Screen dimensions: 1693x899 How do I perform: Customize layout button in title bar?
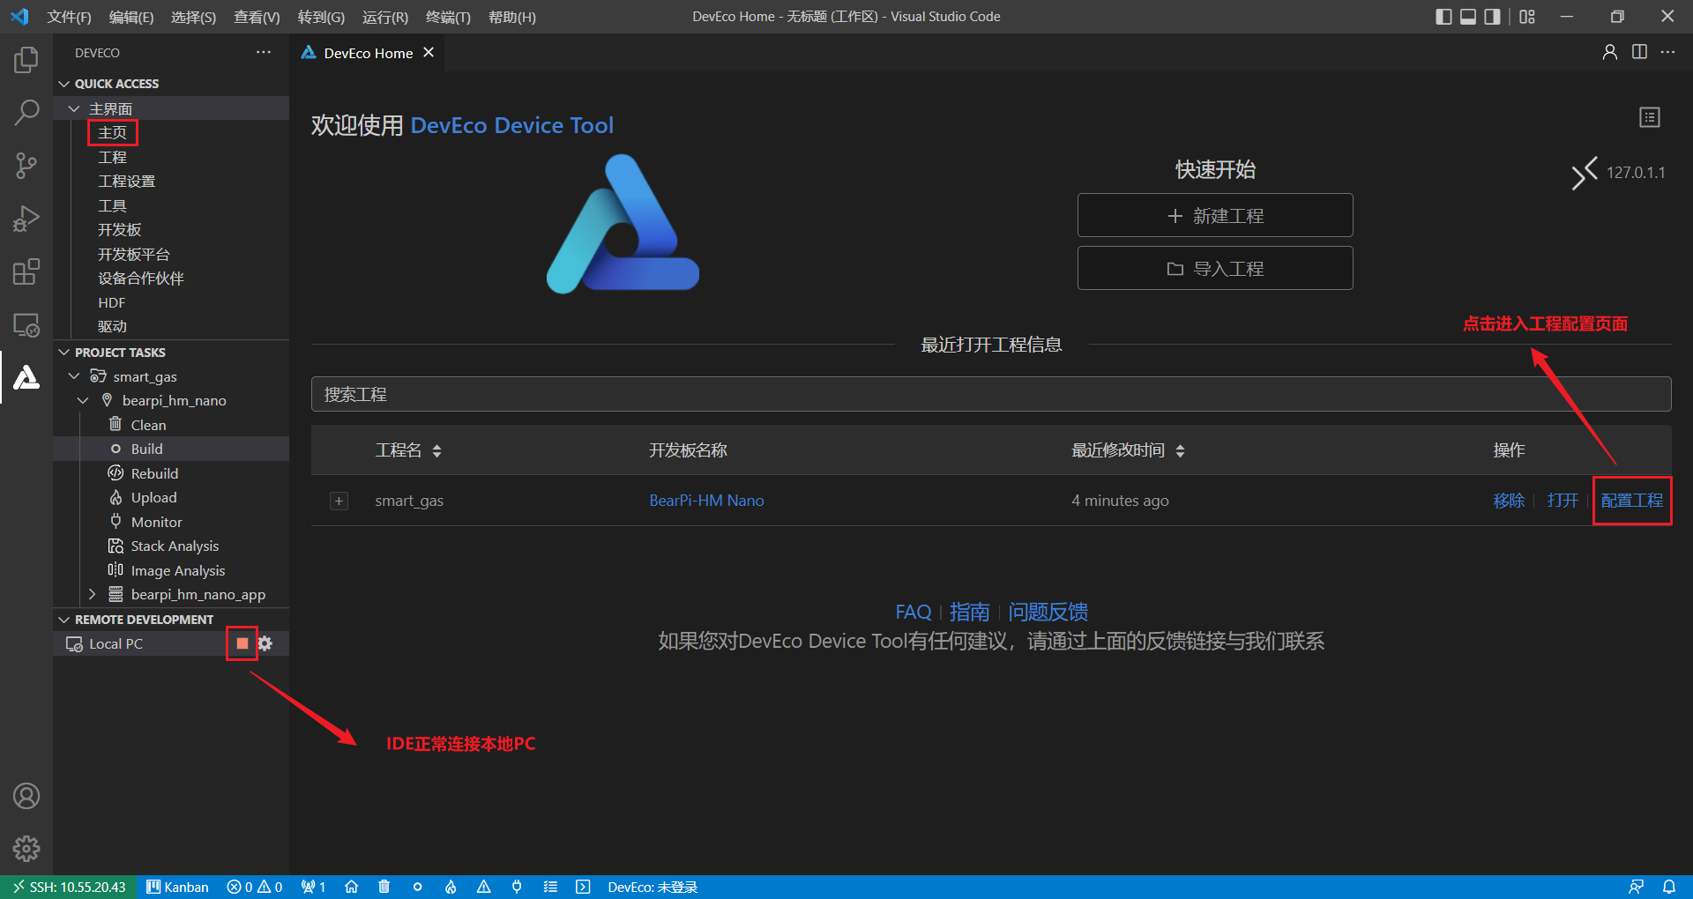[1527, 17]
